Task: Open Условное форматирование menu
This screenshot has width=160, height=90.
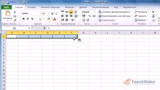Action: [115, 12]
